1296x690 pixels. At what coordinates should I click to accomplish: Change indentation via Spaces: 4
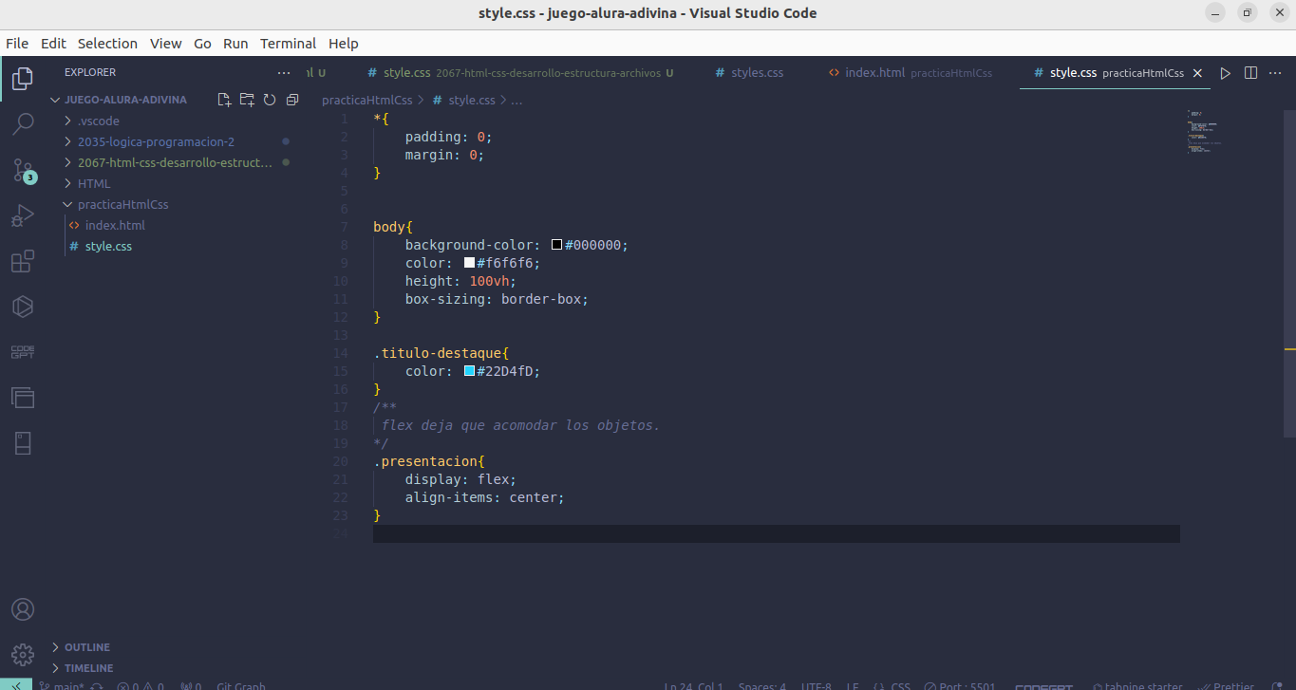[761, 686]
